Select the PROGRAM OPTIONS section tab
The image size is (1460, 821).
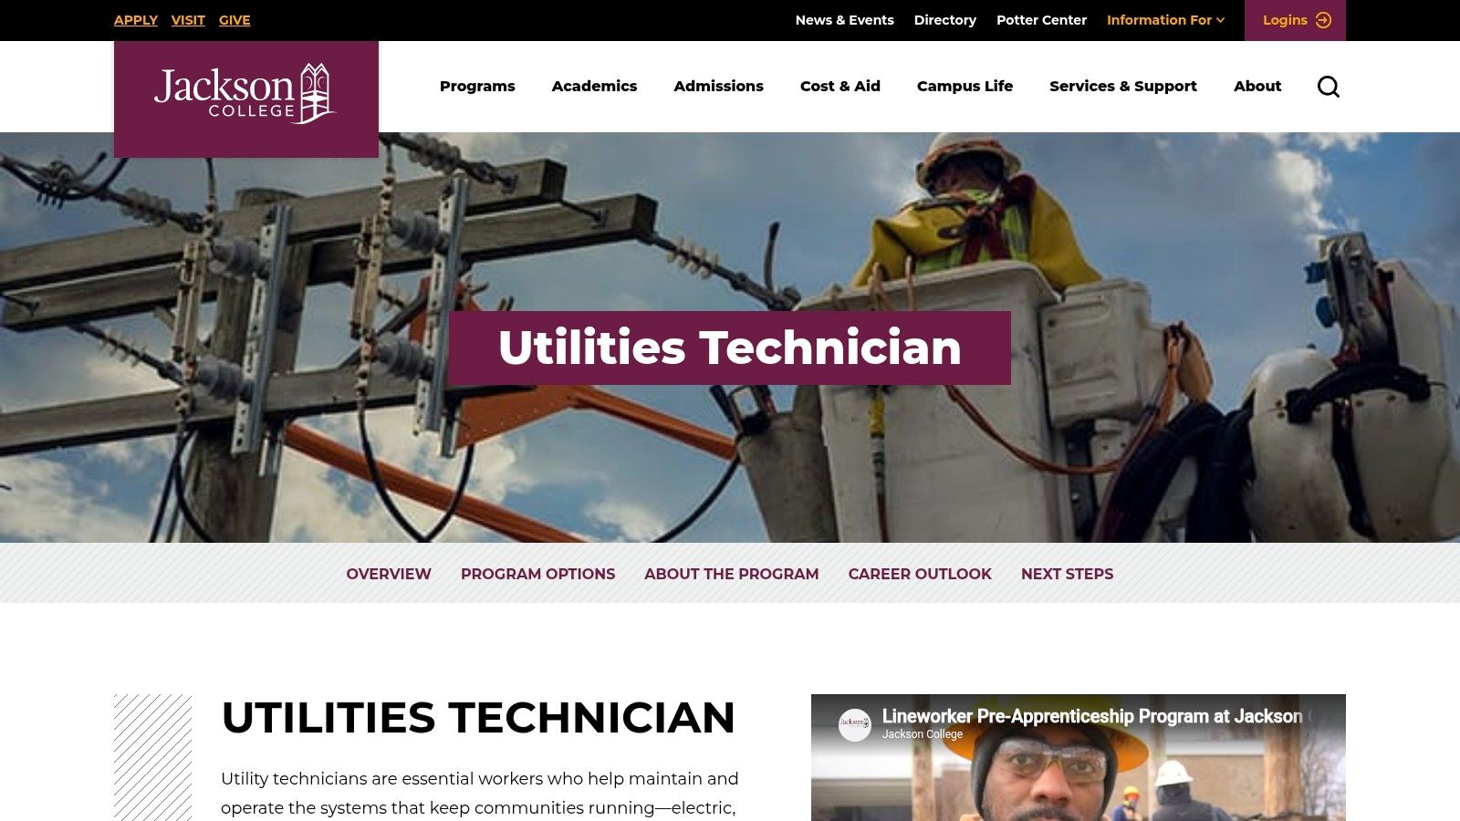537,574
